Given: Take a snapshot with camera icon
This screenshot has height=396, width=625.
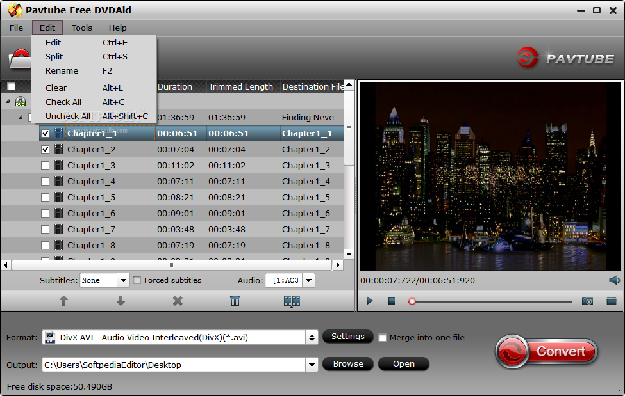Looking at the screenshot, I should click(x=587, y=301).
